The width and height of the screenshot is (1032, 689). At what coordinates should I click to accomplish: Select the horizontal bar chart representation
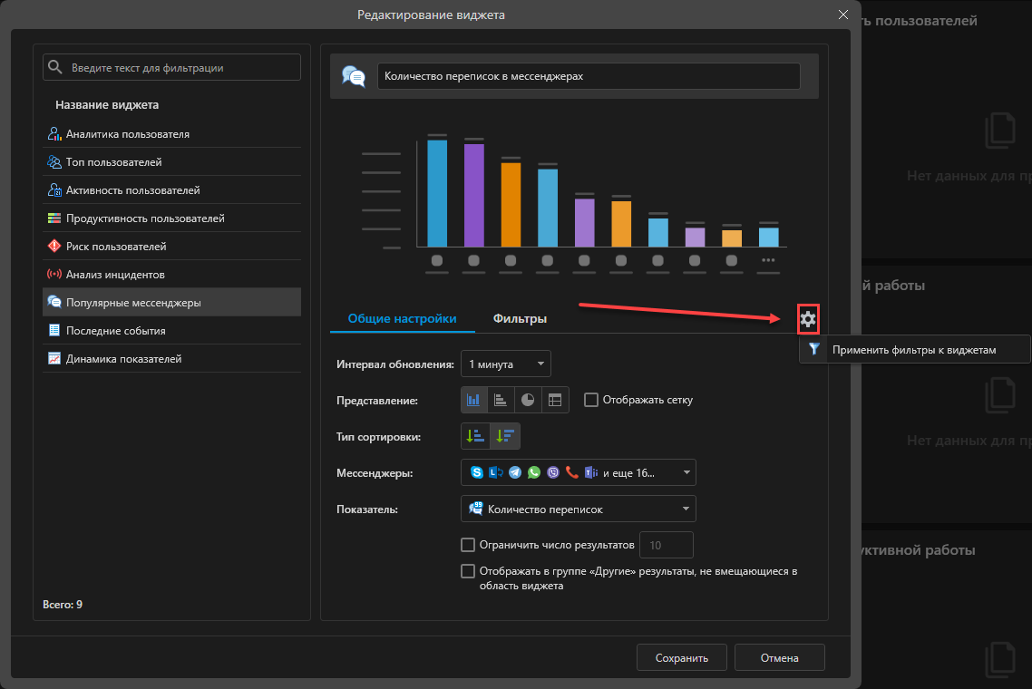coord(501,400)
